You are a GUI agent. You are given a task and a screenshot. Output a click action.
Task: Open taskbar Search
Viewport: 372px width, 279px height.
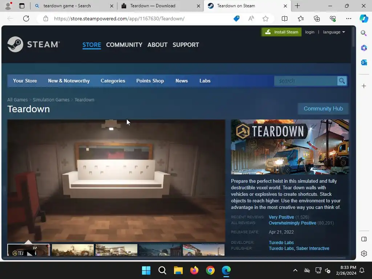pos(162,270)
